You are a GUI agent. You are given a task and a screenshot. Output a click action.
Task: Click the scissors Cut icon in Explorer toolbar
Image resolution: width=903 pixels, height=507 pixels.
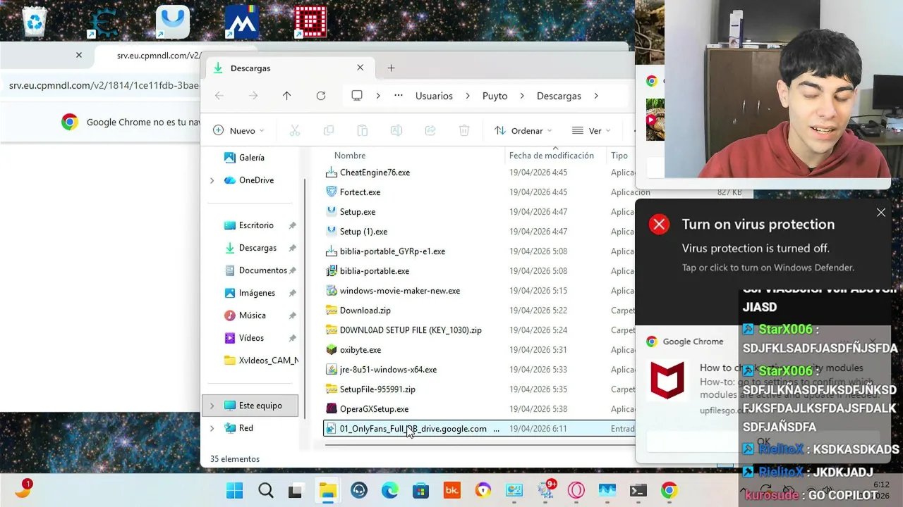tap(295, 130)
